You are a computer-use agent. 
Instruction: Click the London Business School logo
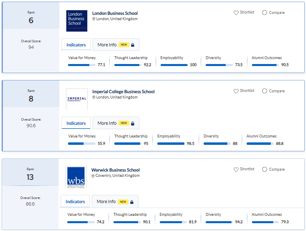tap(77, 21)
